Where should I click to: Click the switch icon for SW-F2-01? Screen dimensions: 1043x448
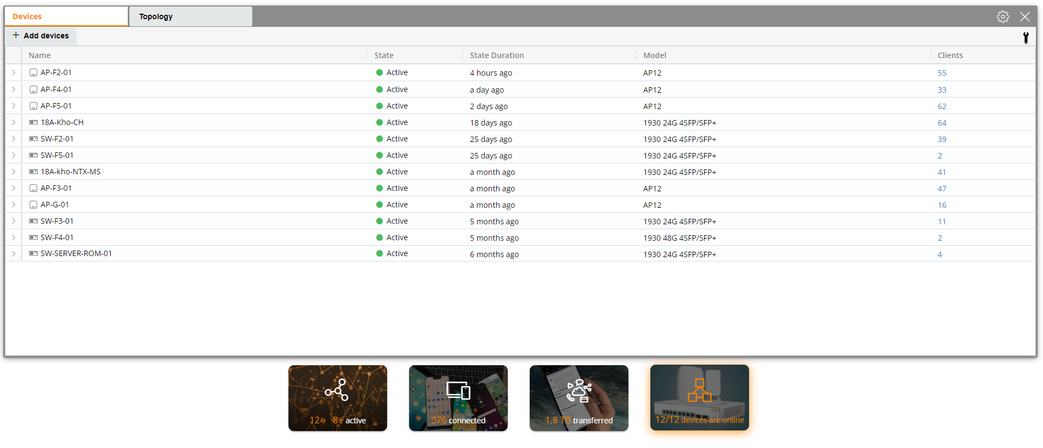(33, 139)
